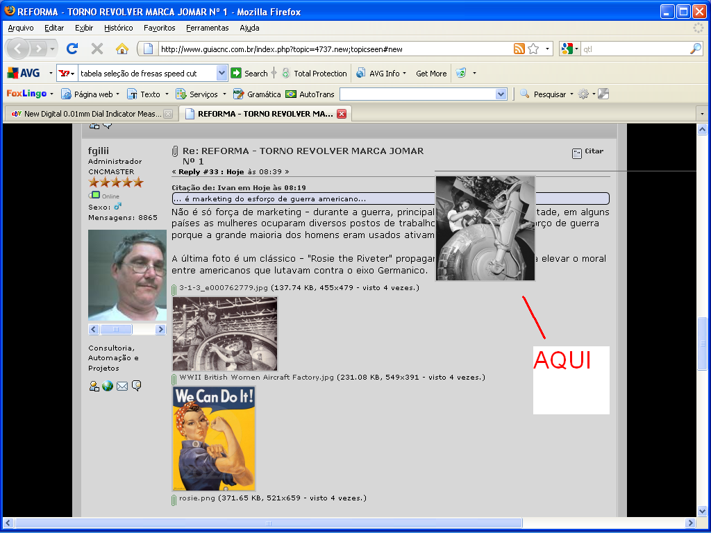Click the vertical page scrollbar thumb
Screen dimensions: 711x533
coord(702,343)
